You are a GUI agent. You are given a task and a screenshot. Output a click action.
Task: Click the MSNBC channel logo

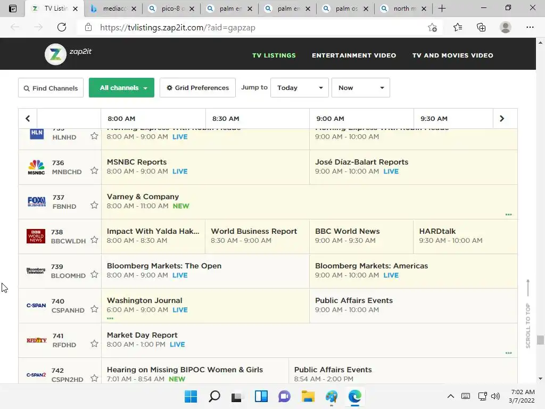click(36, 167)
